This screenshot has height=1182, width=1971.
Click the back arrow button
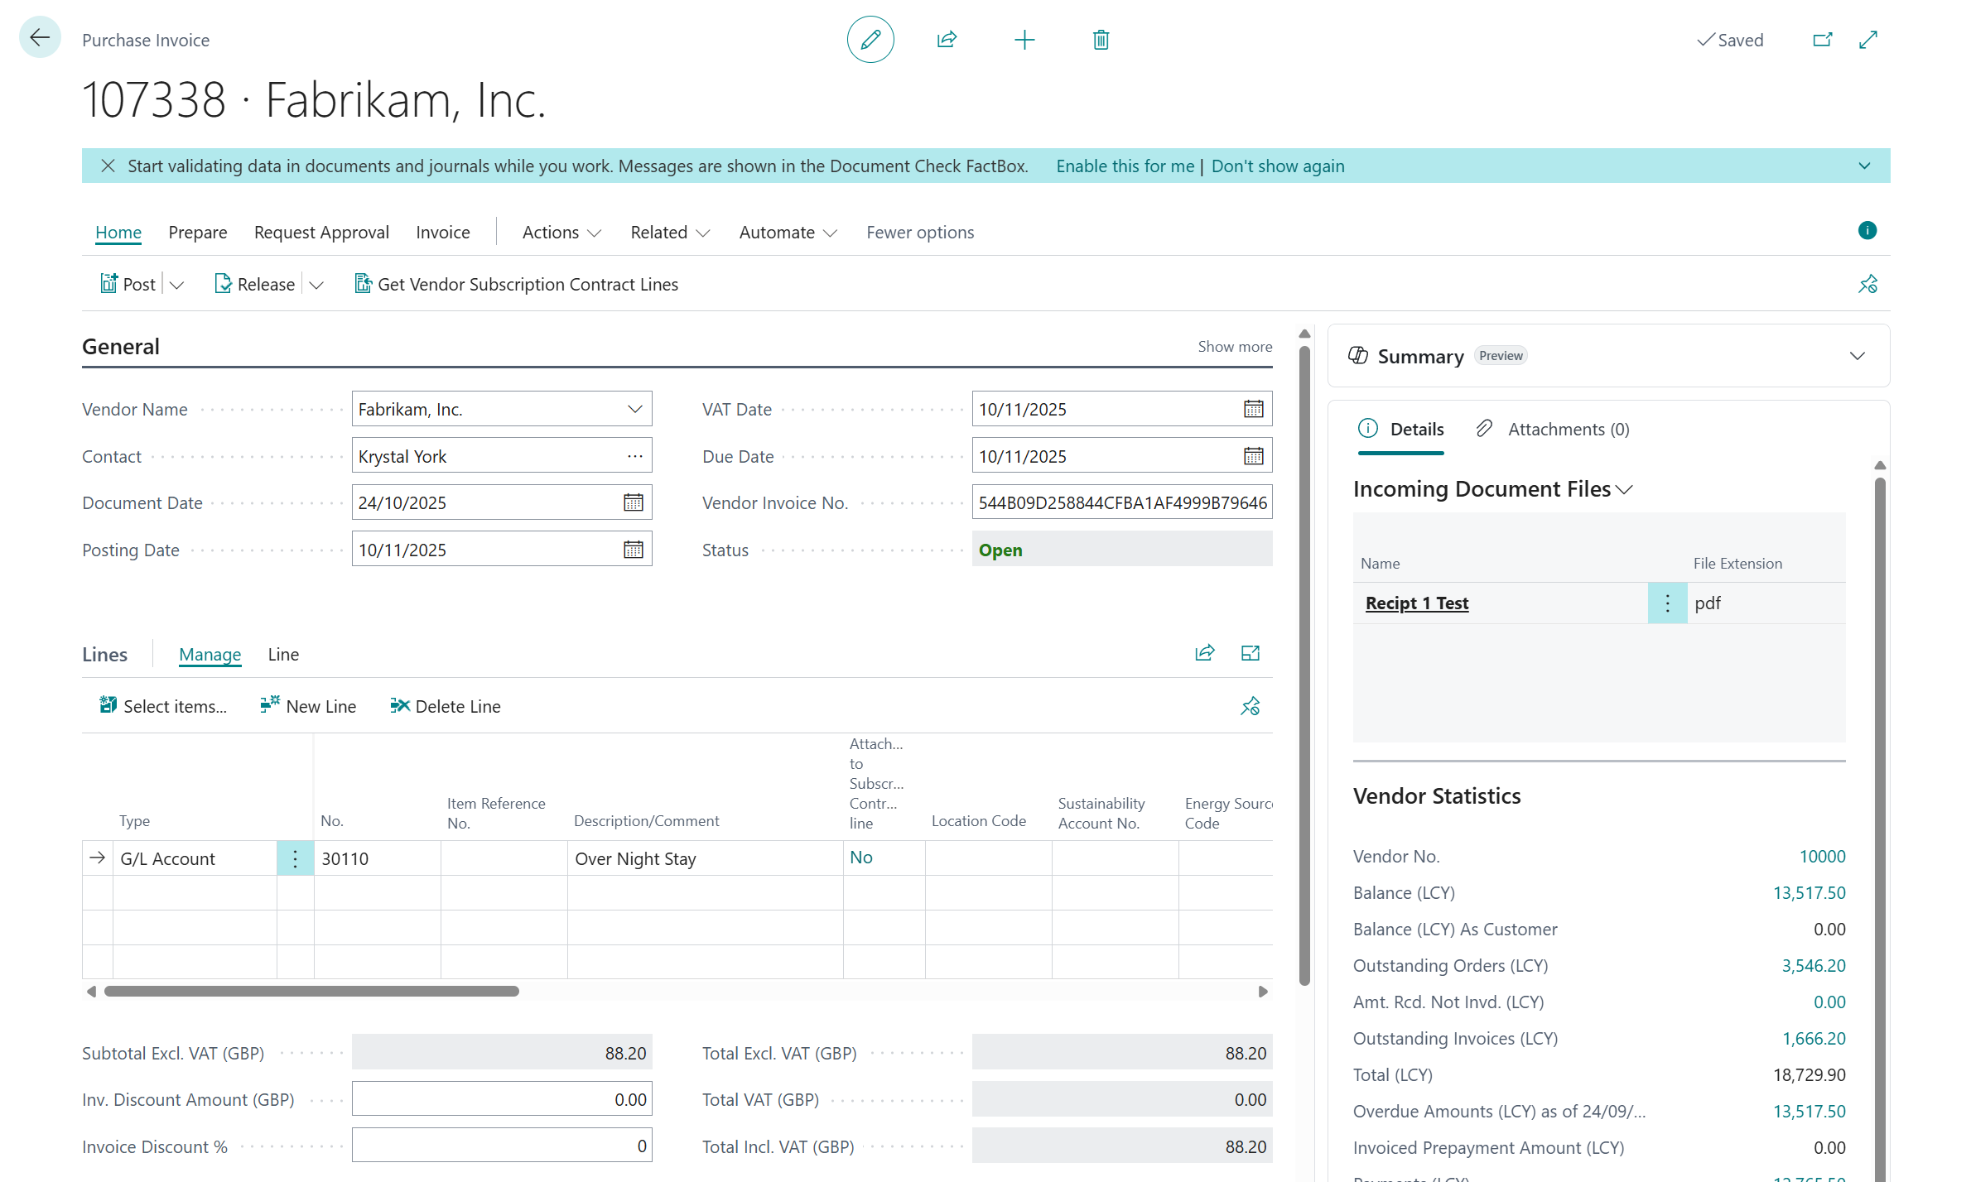[x=39, y=37]
